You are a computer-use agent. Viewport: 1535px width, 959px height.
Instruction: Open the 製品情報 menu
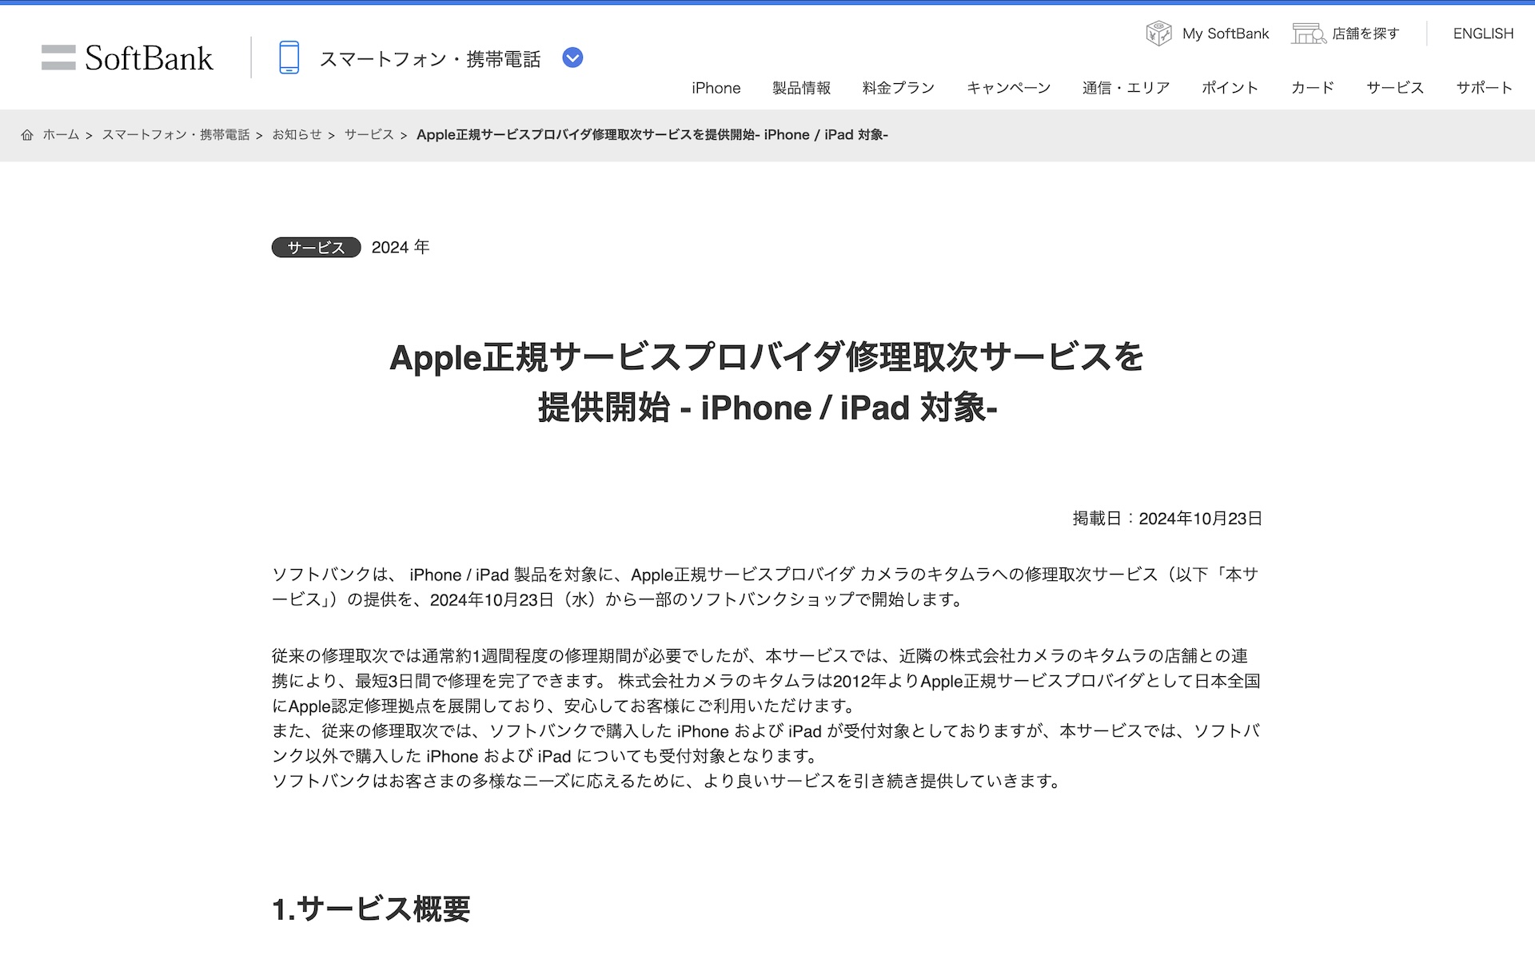pyautogui.click(x=801, y=88)
